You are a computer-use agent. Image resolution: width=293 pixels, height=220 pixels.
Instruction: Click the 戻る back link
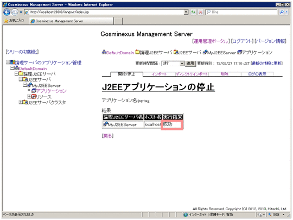[x=107, y=136]
